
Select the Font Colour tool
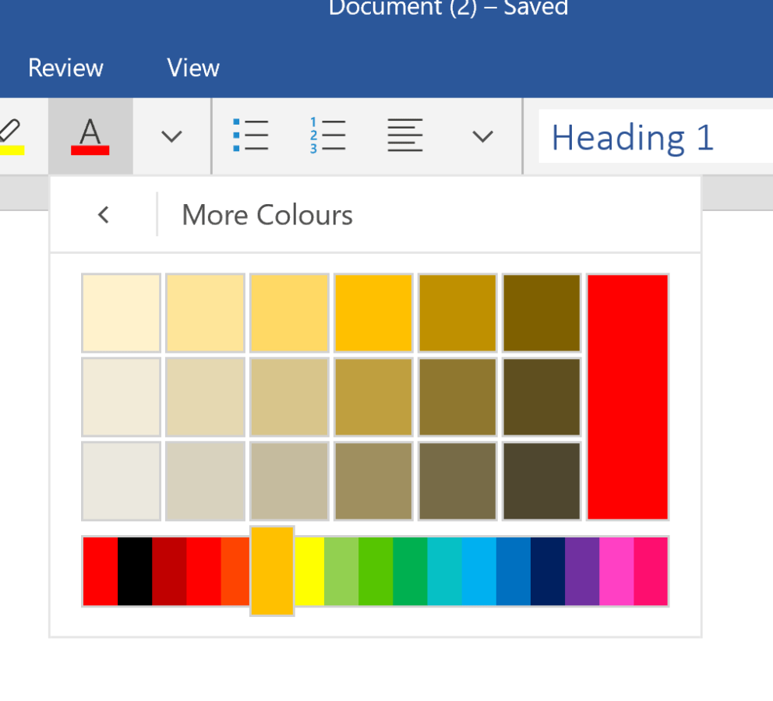(90, 136)
